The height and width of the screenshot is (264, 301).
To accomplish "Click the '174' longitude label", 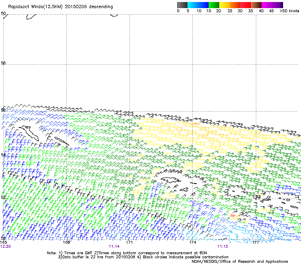I will pos(192,242).
